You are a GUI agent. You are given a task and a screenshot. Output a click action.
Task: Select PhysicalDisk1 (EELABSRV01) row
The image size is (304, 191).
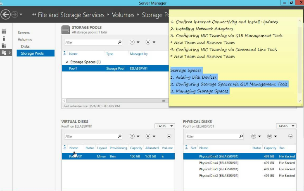(240, 169)
